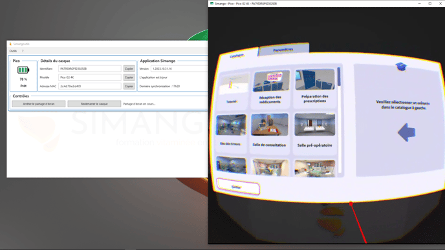Click Simangoutils title bar app icon
Screen dimensions: 445x250
point(10,44)
